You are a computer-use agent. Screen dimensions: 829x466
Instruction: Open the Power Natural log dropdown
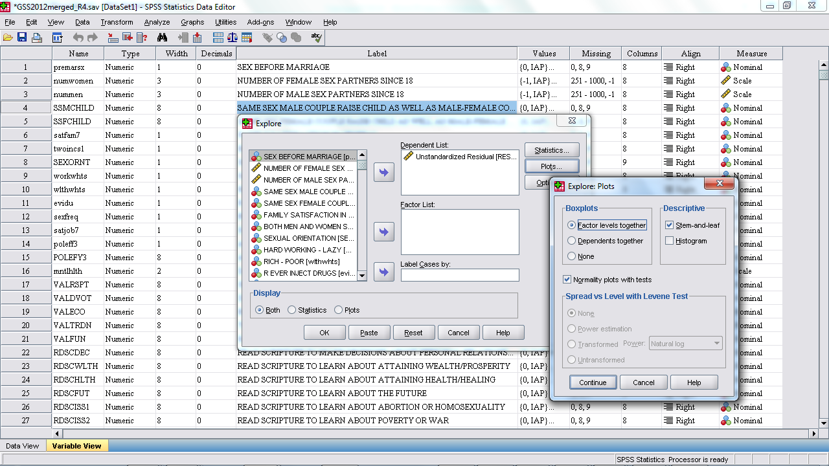[685, 344]
